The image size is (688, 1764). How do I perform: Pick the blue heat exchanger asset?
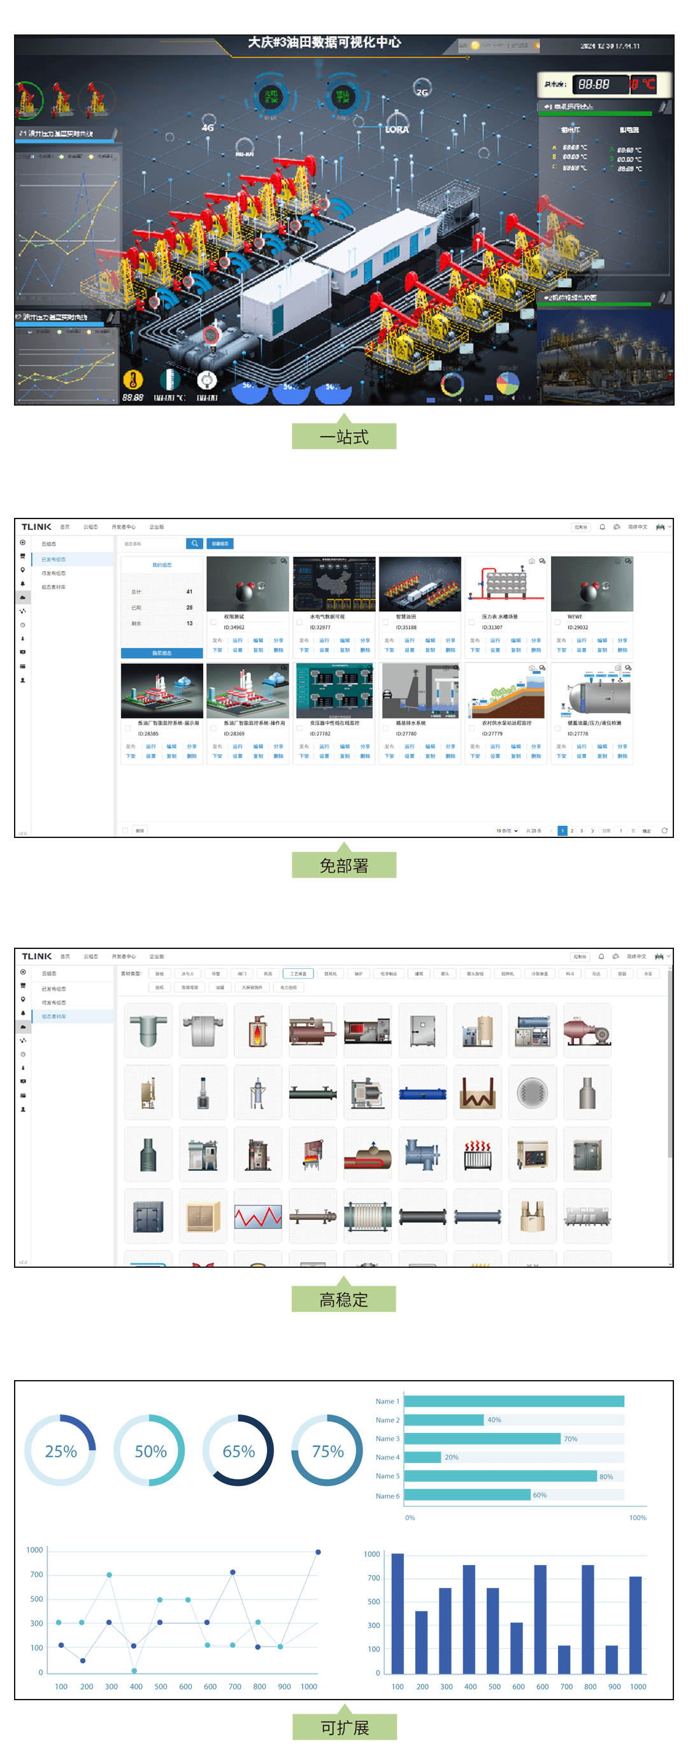point(422,1093)
